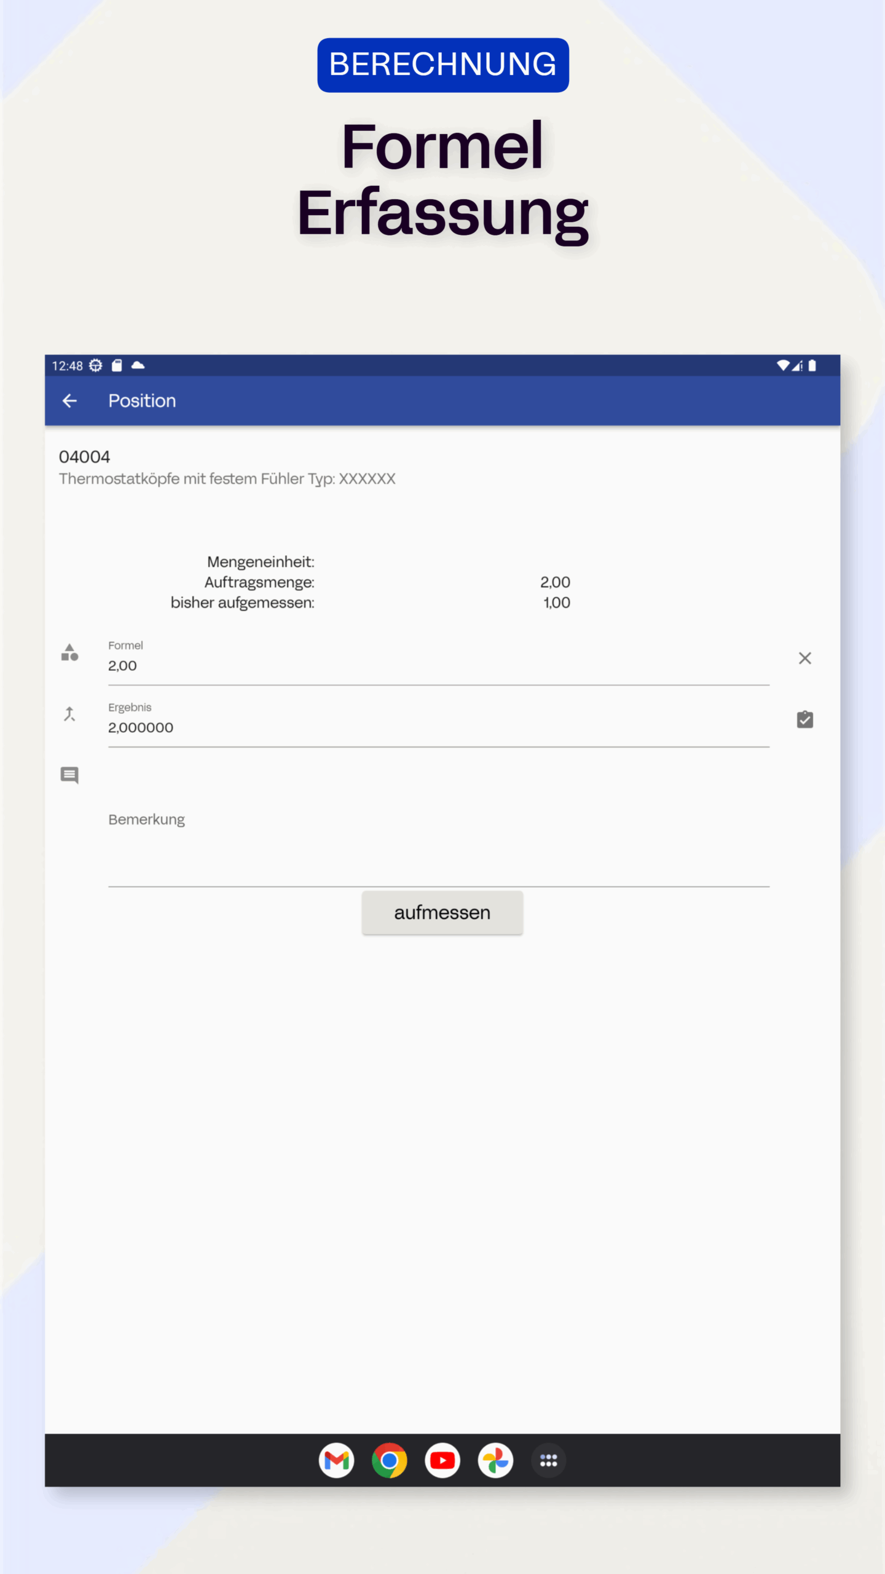
Task: Tap the cloud status icon
Action: point(138,365)
